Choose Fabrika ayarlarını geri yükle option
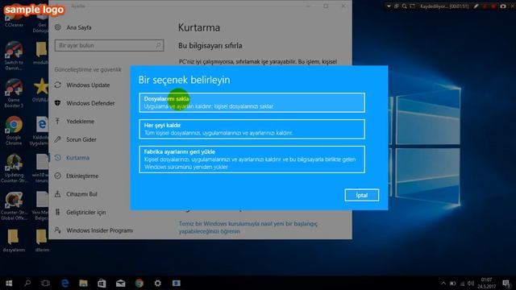This screenshot has width=516, height=290. pyautogui.click(x=252, y=159)
